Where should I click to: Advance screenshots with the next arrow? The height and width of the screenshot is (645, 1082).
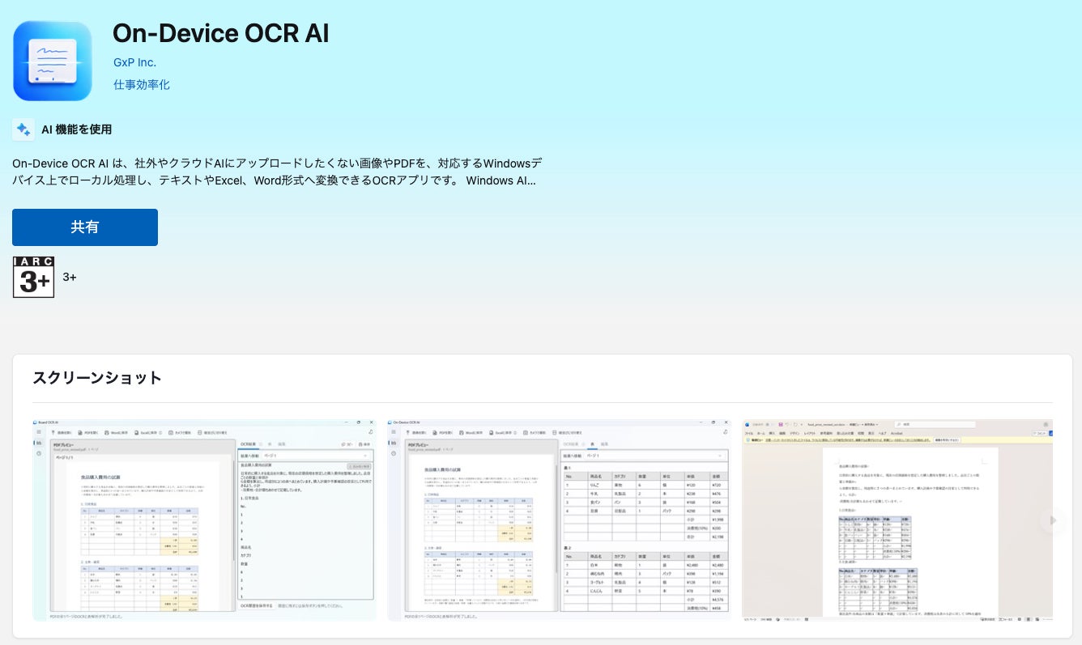click(1053, 520)
